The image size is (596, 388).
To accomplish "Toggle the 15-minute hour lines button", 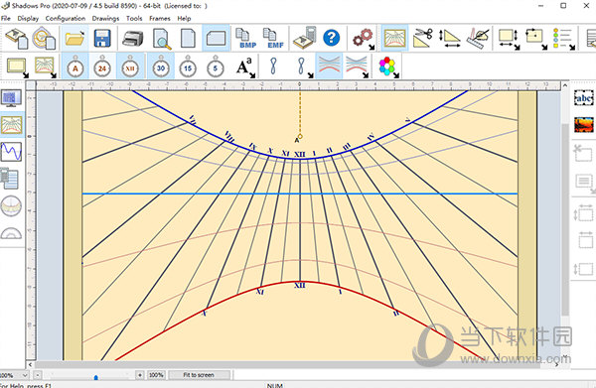I will tap(188, 66).
